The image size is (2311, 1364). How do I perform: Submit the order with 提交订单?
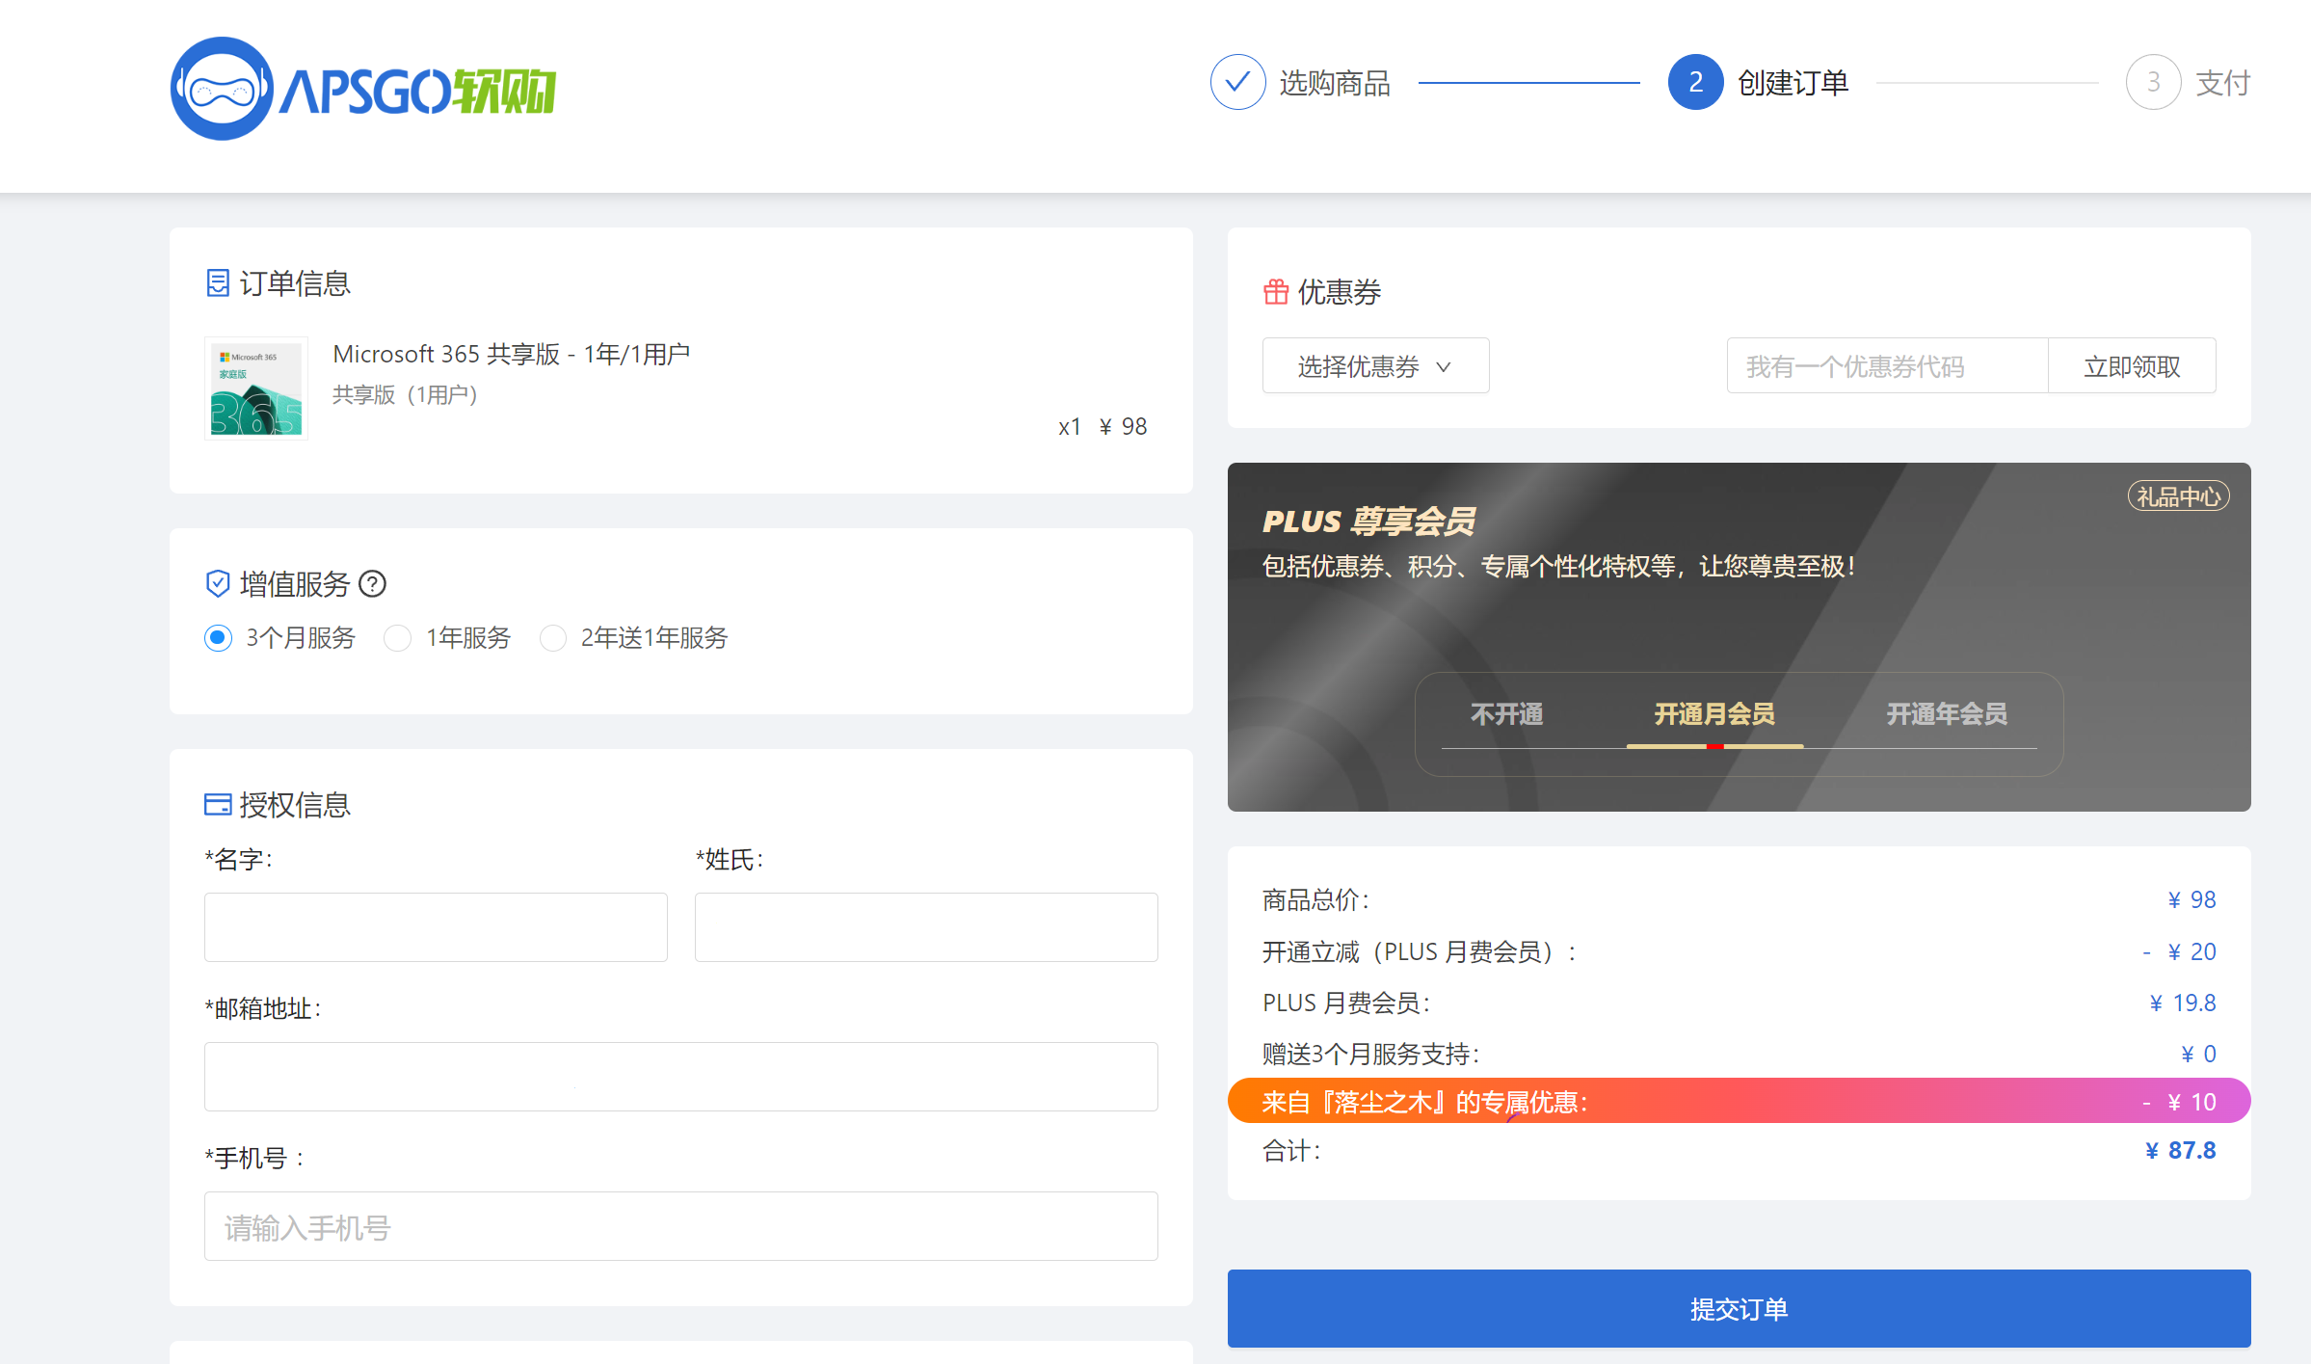(x=1739, y=1308)
